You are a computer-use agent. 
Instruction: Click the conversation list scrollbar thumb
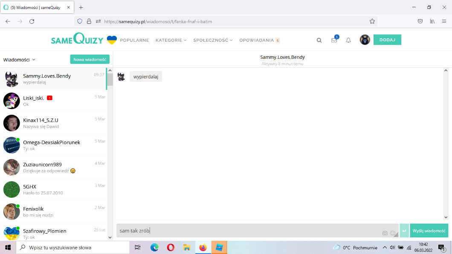pyautogui.click(x=110, y=79)
